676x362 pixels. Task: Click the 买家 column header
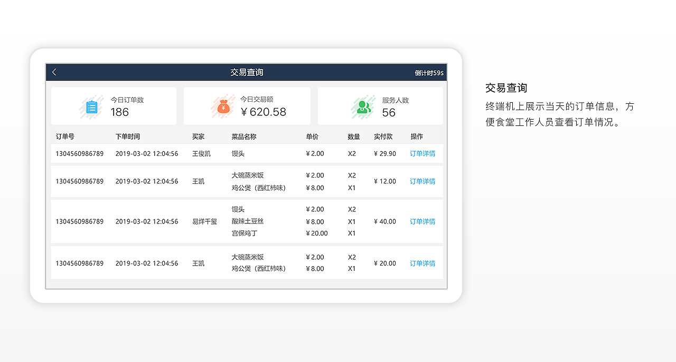click(198, 136)
